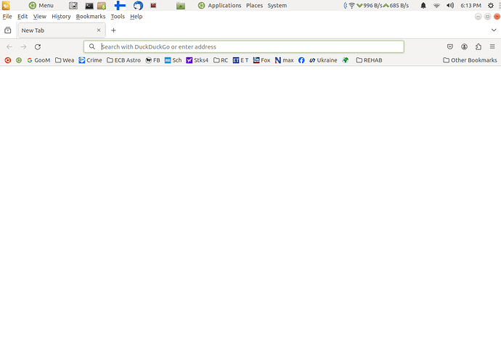Open the Bookmarks menu

point(91,17)
